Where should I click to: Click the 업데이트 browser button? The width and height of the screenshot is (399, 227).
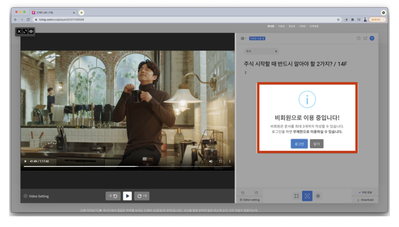pos(377,19)
